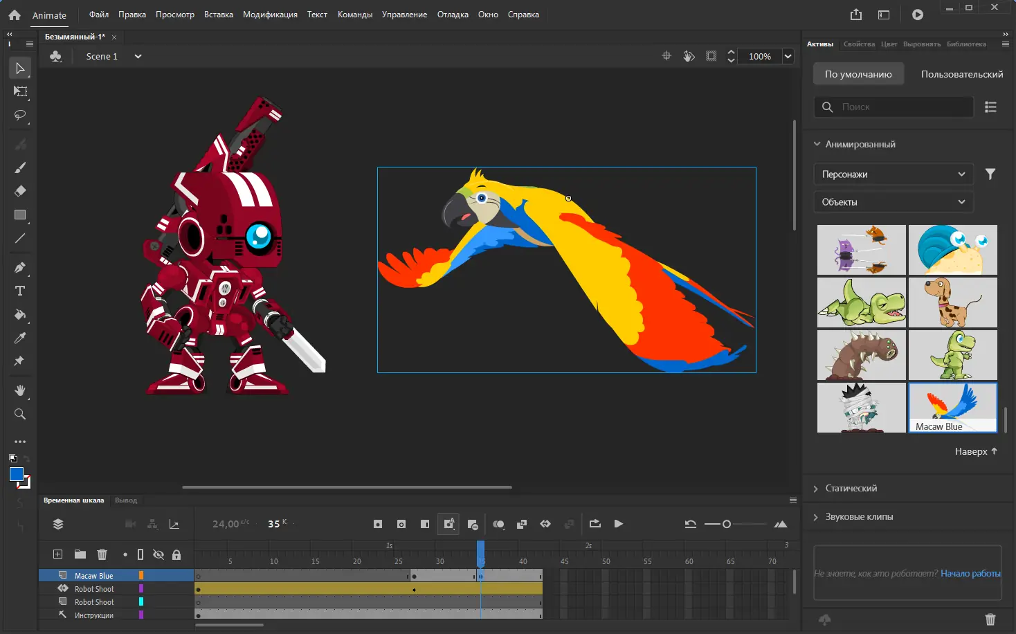Select the Zoom magnifier tool
1016x634 pixels.
coord(20,414)
